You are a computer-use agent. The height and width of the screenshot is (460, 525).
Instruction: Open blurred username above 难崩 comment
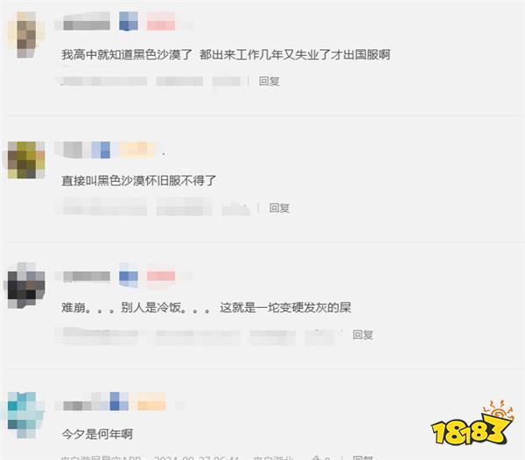click(x=87, y=276)
